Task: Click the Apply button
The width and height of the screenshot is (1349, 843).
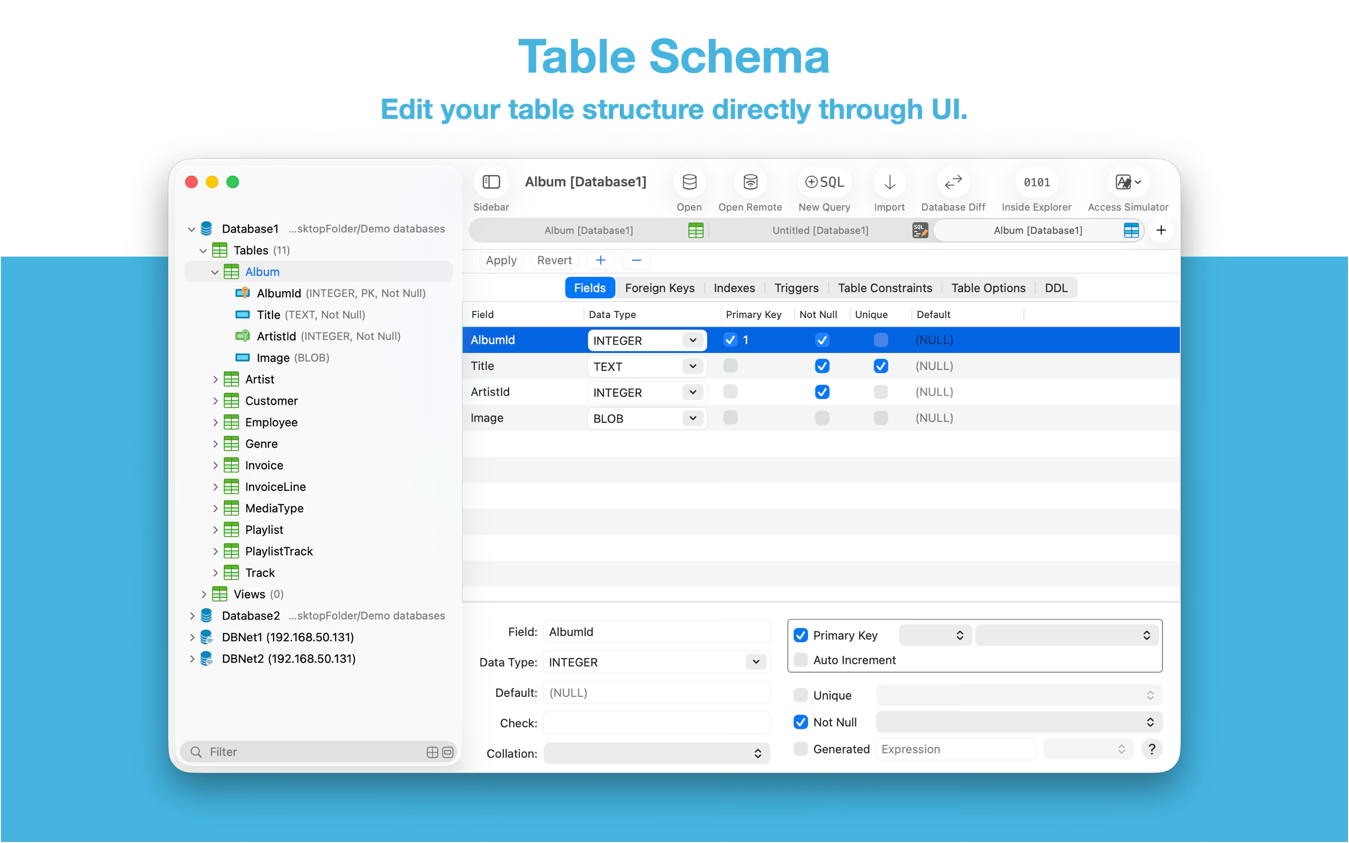Action: [x=501, y=260]
